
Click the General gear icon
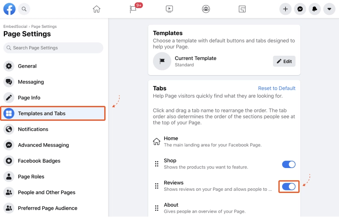click(9, 66)
